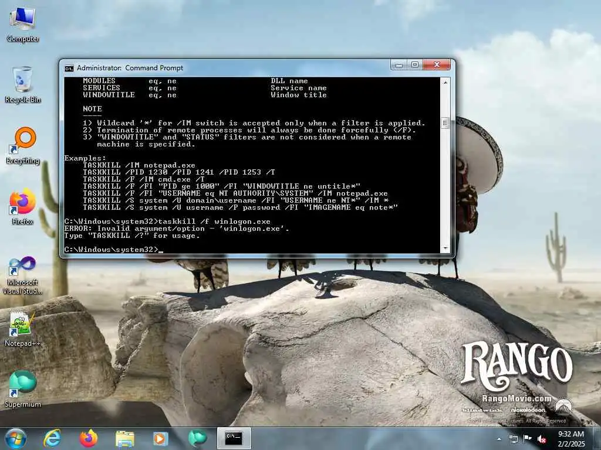Open the Command Prompt system menu icon
601x450 pixels.
[x=69, y=68]
